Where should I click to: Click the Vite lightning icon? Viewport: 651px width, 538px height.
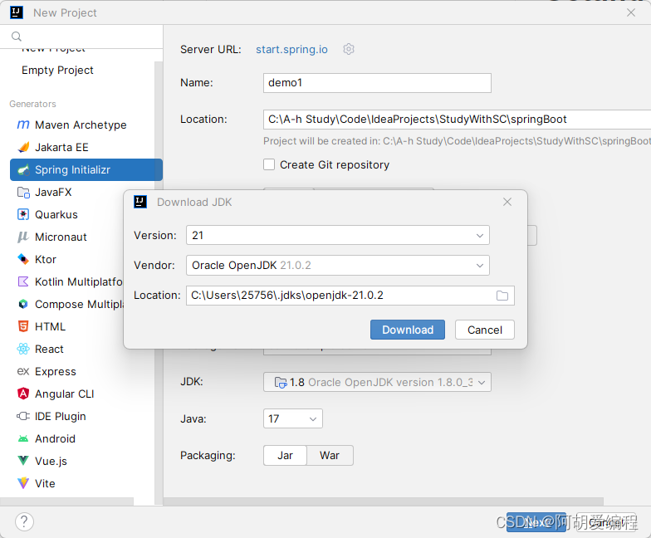[23, 483]
